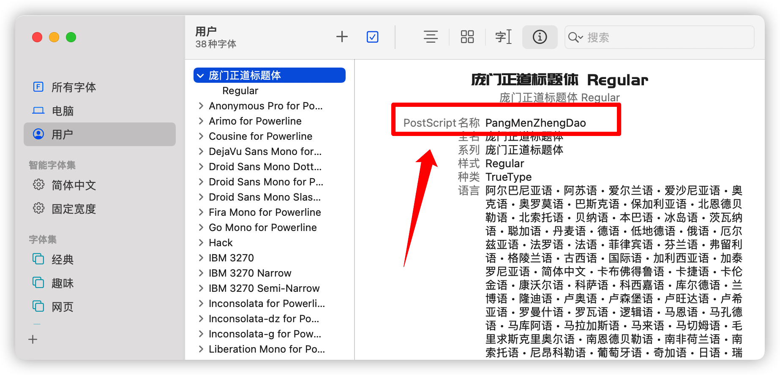
Task: Click the plus icon to add fonts
Action: (342, 37)
